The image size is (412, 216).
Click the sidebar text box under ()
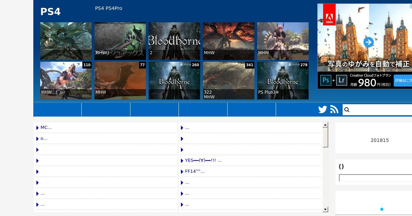[x=375, y=178]
